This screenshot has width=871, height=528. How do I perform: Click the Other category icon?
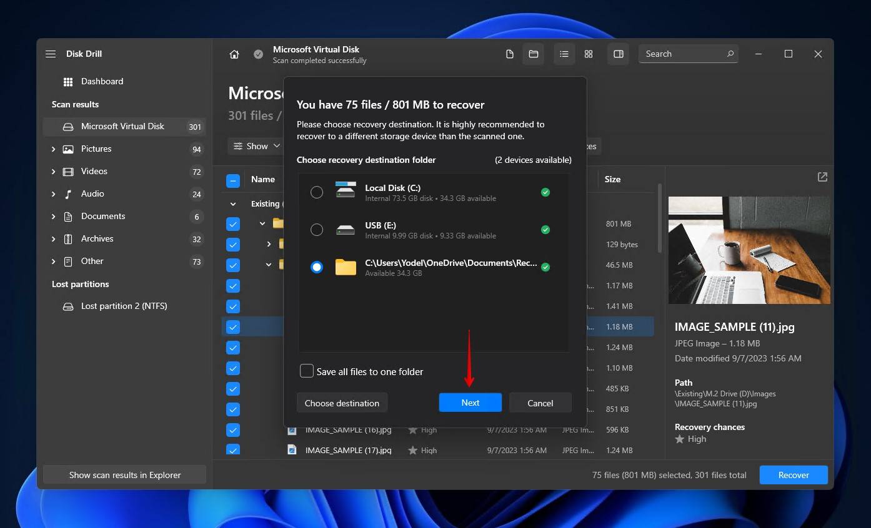[68, 262]
